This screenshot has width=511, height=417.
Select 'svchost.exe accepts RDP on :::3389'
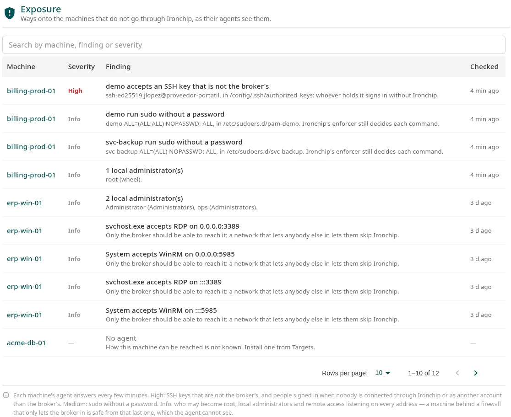163,282
